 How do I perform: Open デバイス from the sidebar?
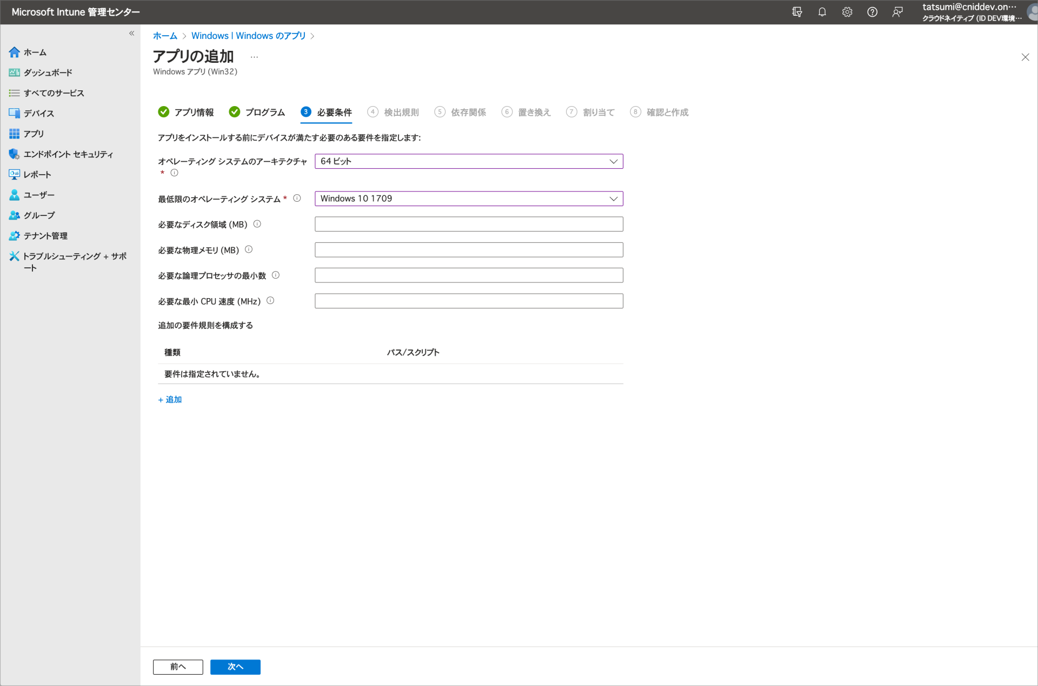(x=38, y=113)
